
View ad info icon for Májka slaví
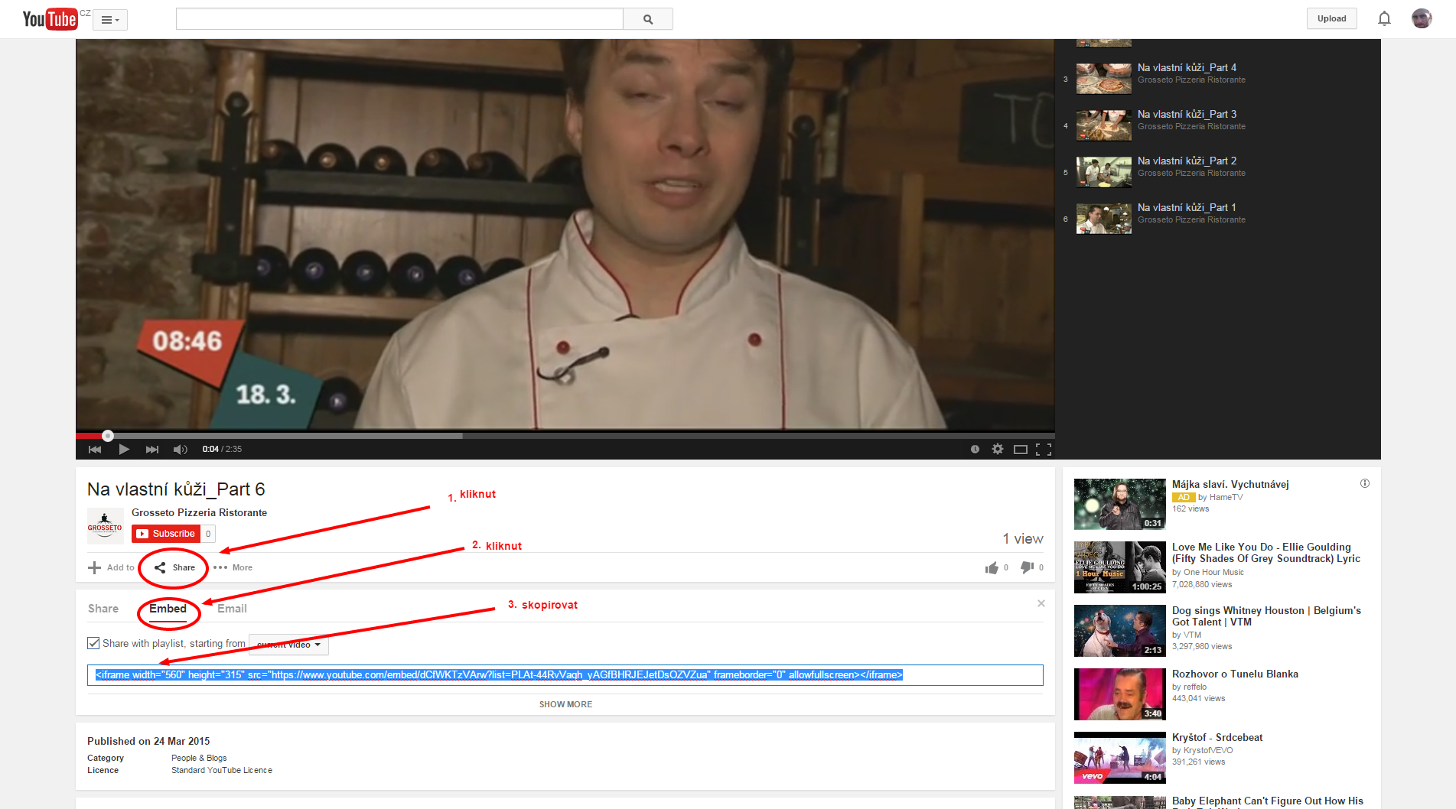click(1365, 483)
